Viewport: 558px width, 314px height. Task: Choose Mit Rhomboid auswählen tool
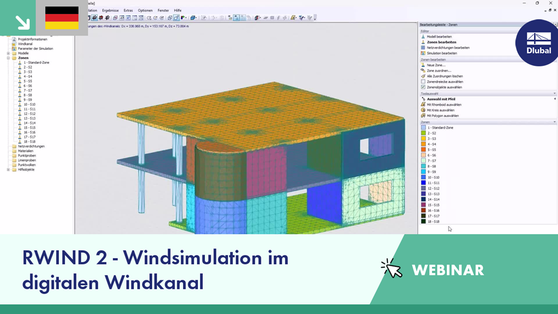pos(444,105)
